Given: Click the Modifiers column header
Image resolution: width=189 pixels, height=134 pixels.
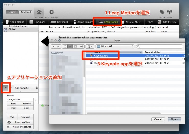Looking at the screenshot, I should click(152, 32).
